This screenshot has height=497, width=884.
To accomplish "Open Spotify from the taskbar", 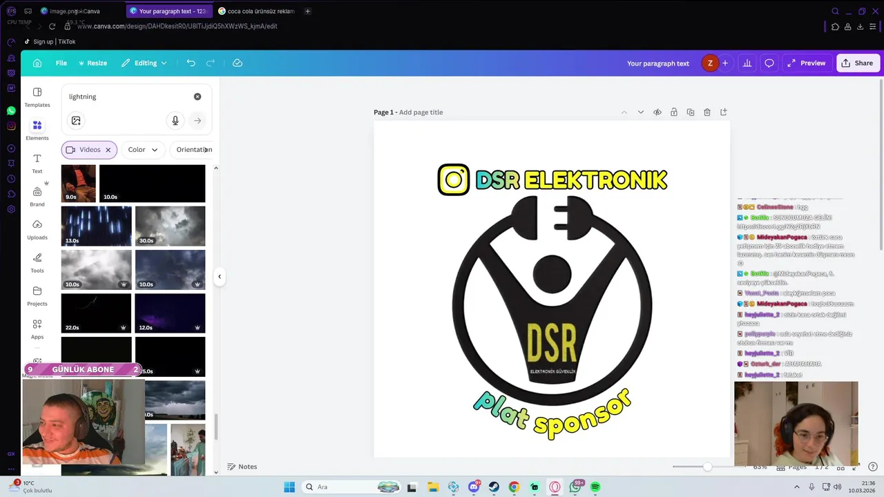I will click(595, 487).
